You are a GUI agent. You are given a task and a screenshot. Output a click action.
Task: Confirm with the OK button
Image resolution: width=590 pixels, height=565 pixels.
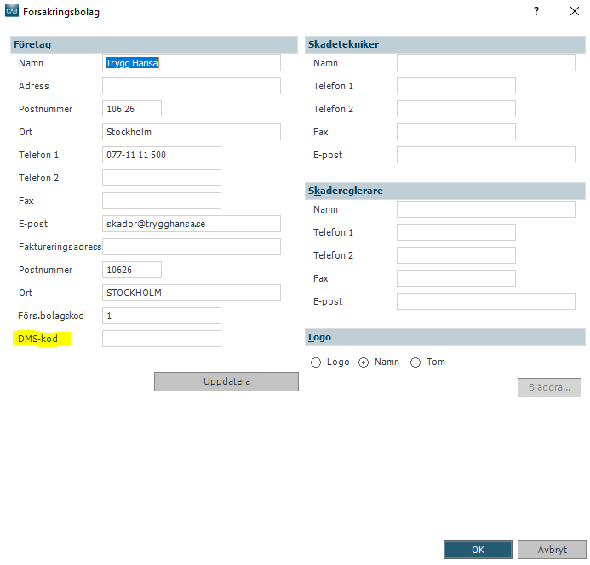click(x=478, y=550)
